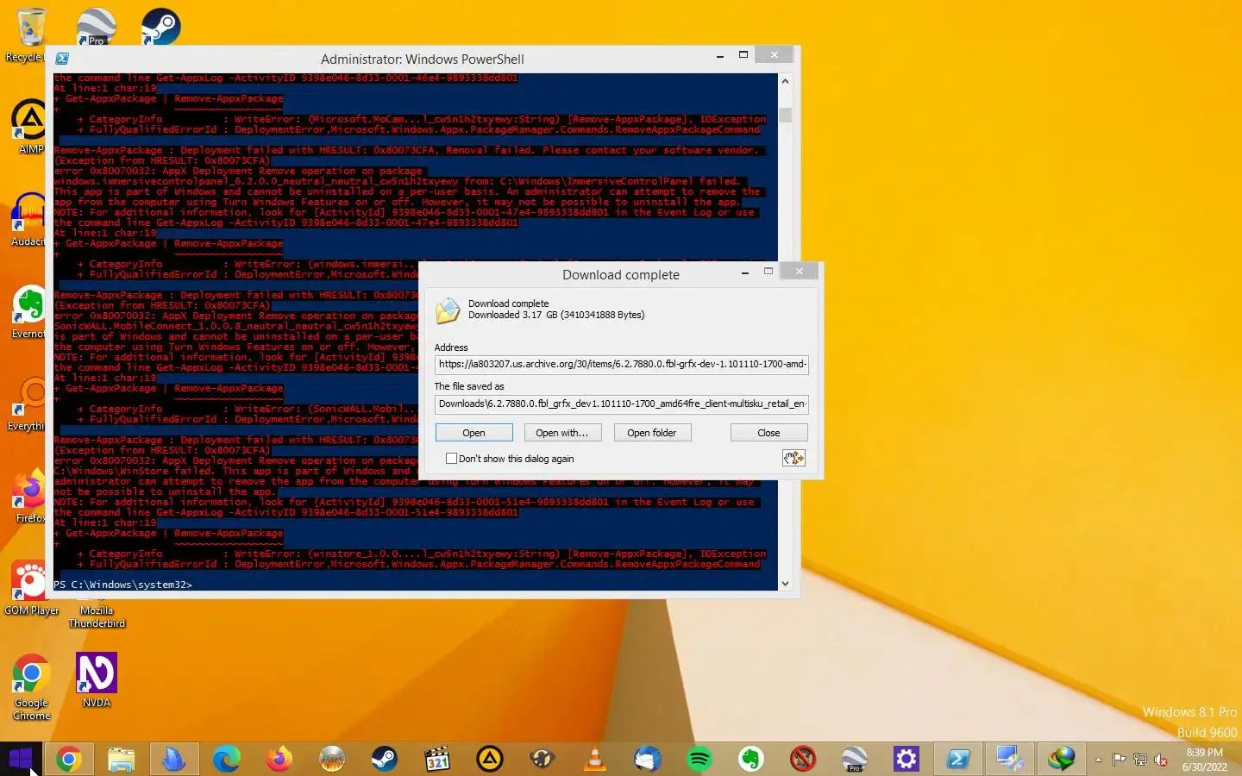Screen dimensions: 1242x776
Task: Click the PowerShell prompt line PS C:\Windows\system32>
Action: pos(123,585)
